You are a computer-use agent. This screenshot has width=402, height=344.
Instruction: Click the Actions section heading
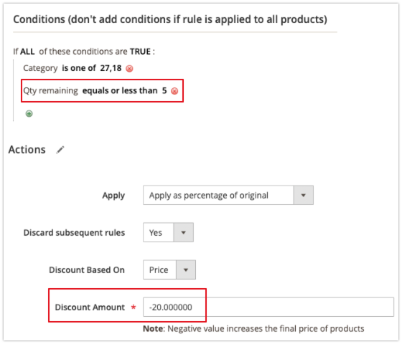(27, 150)
